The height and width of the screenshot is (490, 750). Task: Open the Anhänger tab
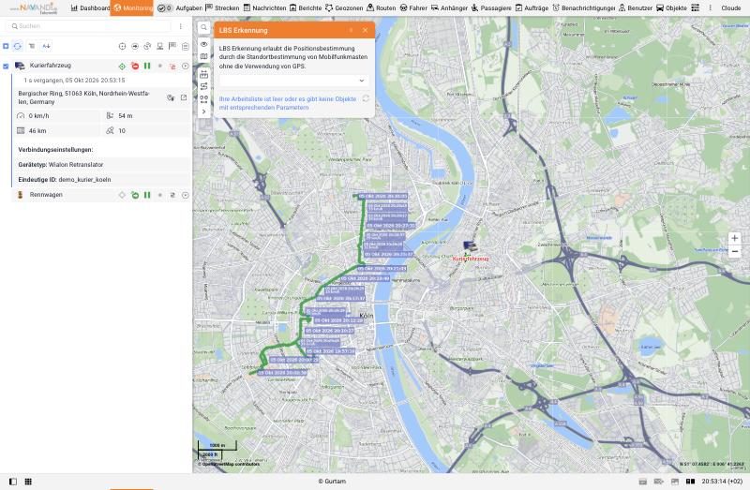pos(449,8)
